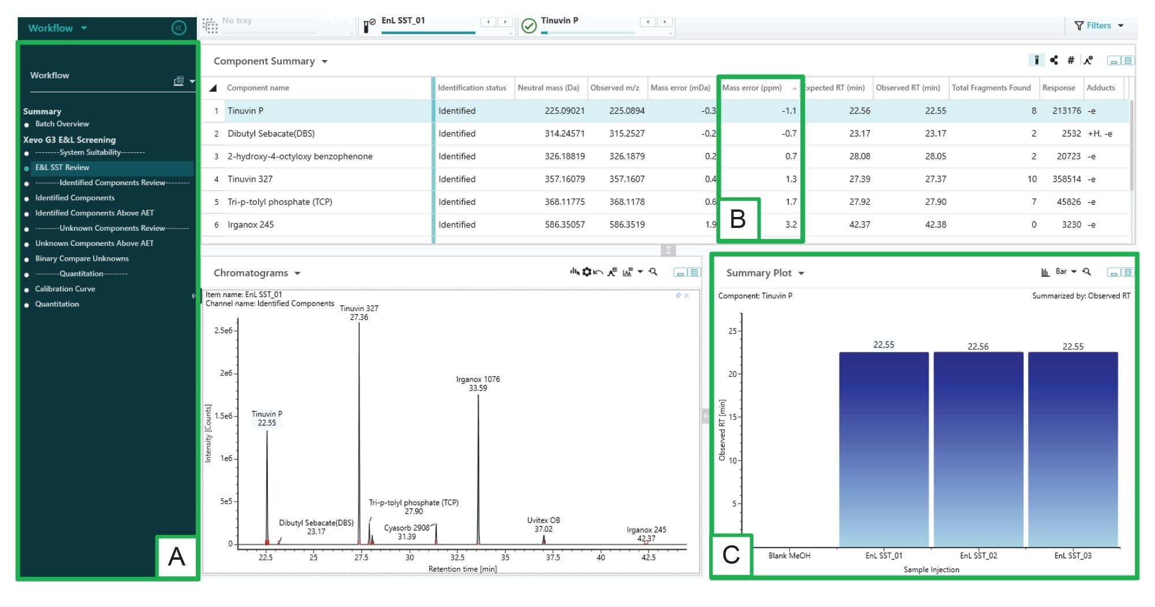1155x607 pixels.
Task: Click chromatogram peak annotation icon
Action: pos(612,272)
